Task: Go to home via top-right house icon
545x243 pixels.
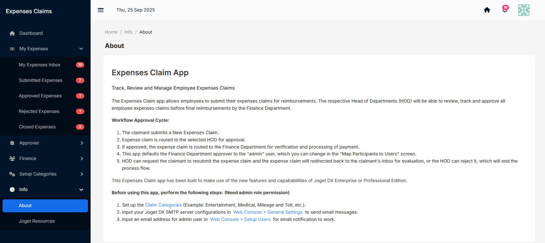Action: [x=487, y=10]
